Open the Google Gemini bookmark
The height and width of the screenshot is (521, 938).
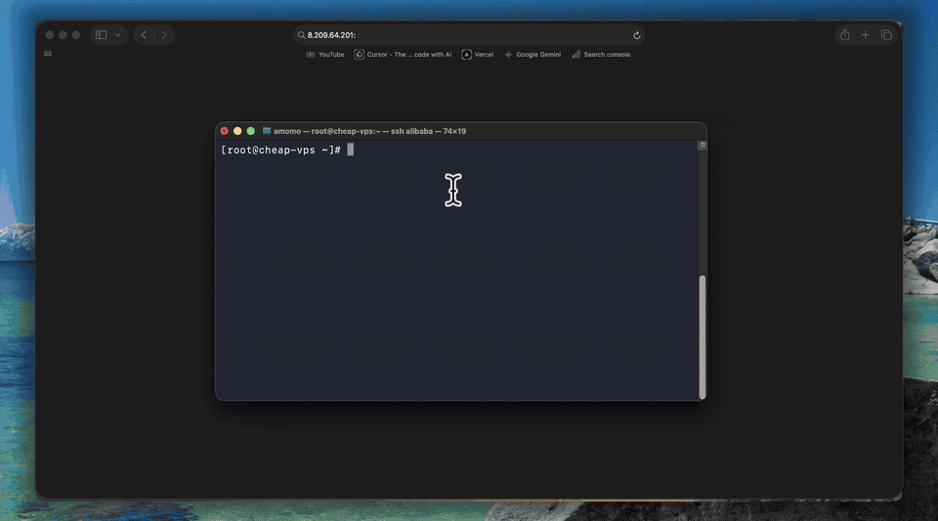tap(533, 55)
